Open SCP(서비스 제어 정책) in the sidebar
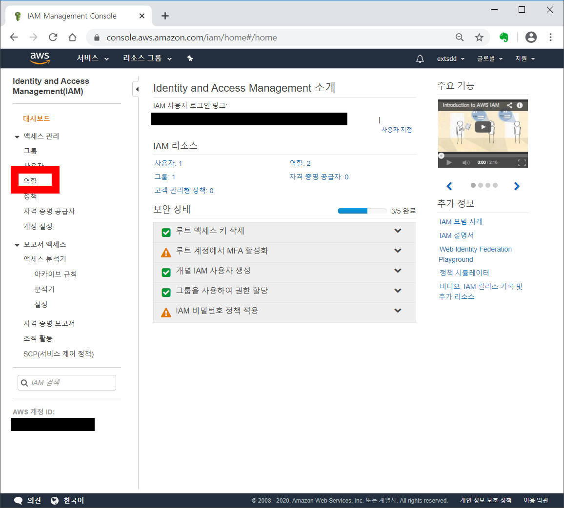Image resolution: width=564 pixels, height=508 pixels. pos(59,354)
